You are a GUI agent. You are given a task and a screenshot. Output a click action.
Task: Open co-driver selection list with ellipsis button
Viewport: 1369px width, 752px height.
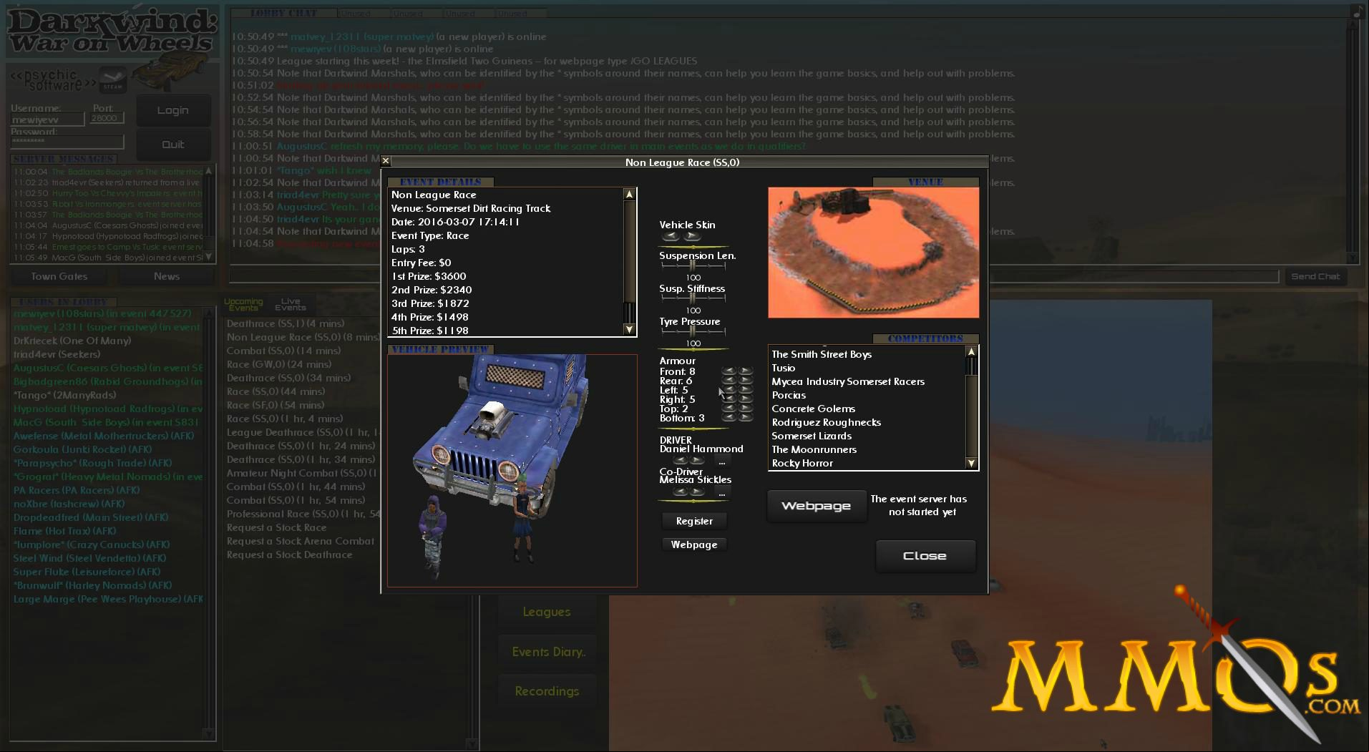point(721,493)
